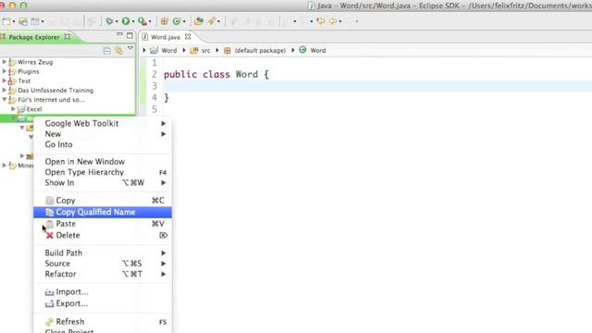Select the Wirres Zeug tree item
Viewport: 592px width, 333px height.
coord(35,62)
